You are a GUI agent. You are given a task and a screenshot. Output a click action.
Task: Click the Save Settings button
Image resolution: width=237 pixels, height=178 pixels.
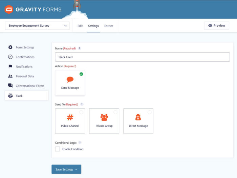[x=66, y=169]
